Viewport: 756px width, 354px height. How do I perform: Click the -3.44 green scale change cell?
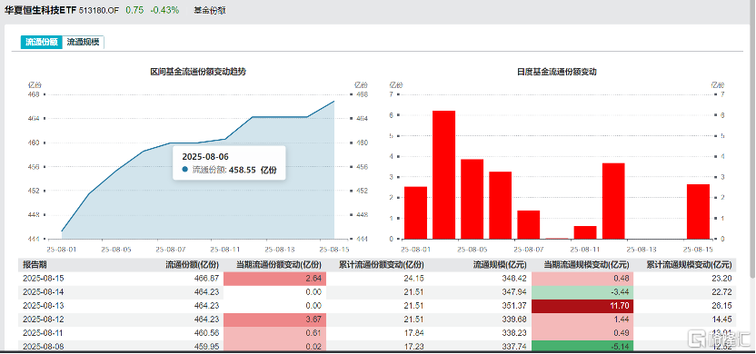click(x=582, y=292)
